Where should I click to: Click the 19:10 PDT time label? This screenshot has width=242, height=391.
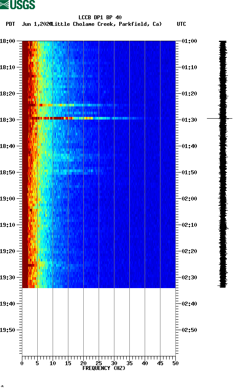pyautogui.click(x=7, y=225)
